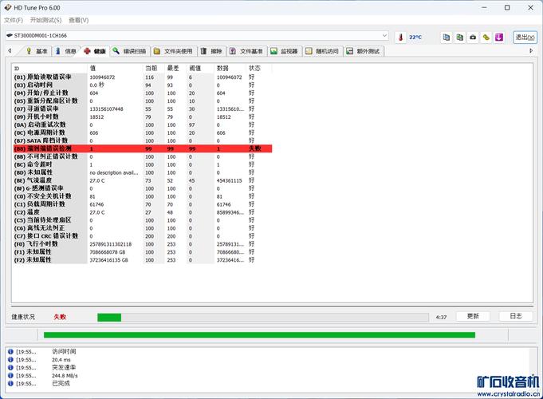Select the (BE) 气流温度 row

[x=143, y=180]
